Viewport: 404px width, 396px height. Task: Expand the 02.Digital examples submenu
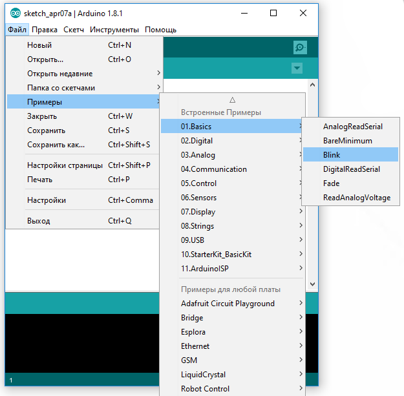tap(232, 141)
